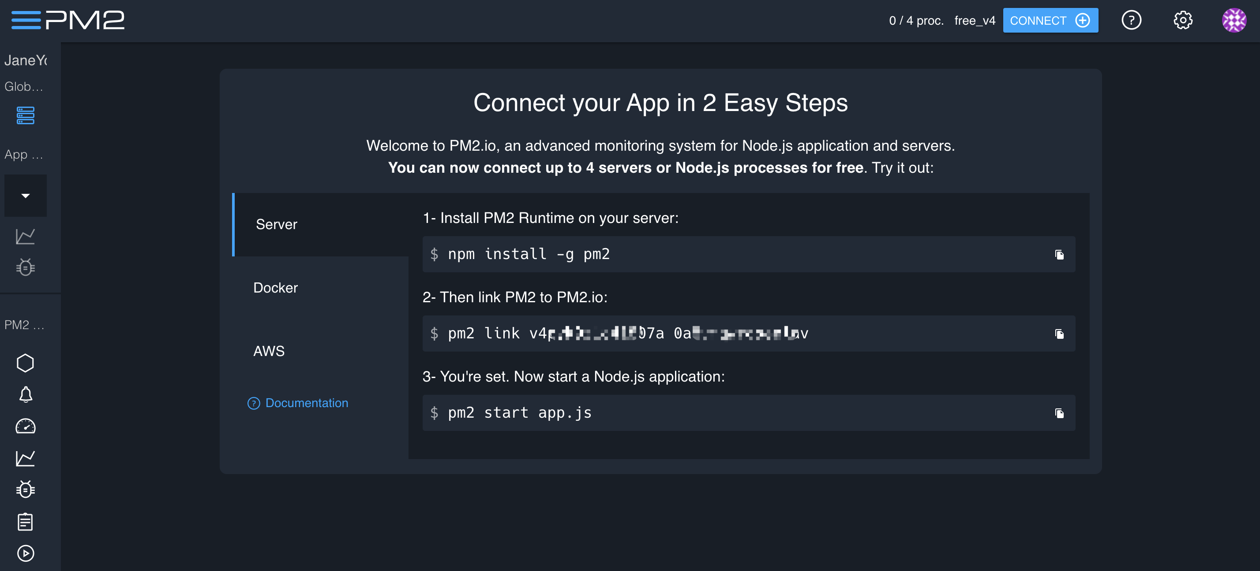
Task: Click the CONNECT button
Action: (x=1050, y=21)
